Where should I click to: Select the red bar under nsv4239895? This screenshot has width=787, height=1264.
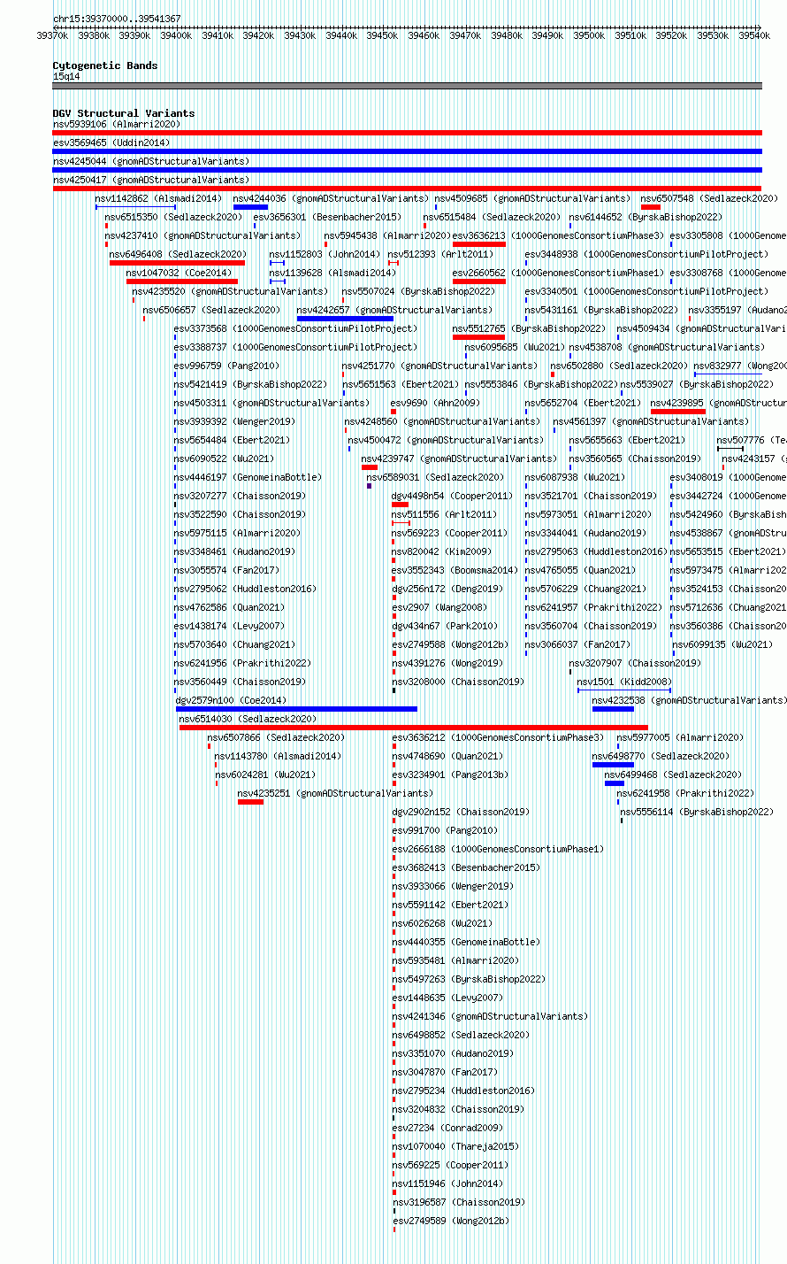(x=678, y=412)
